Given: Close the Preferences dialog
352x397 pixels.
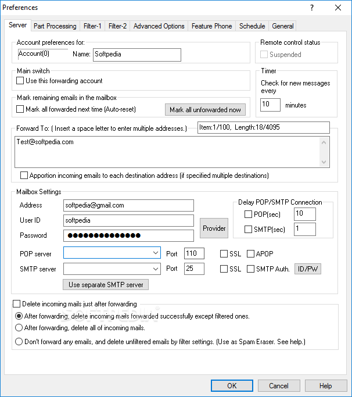Looking at the screenshot, I should coord(338,8).
